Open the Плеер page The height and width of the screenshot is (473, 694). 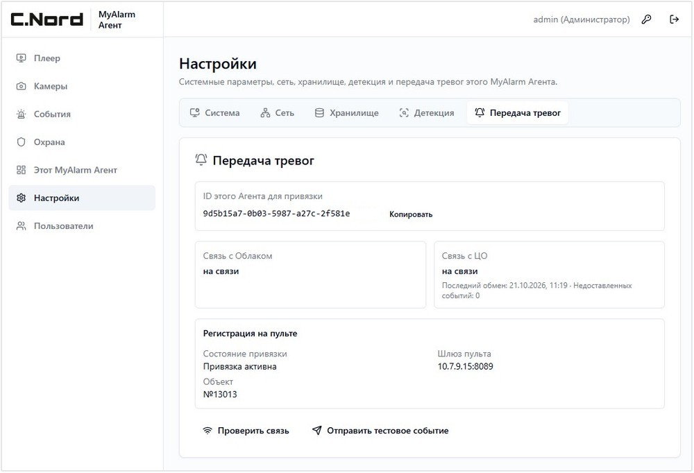[x=82, y=58]
